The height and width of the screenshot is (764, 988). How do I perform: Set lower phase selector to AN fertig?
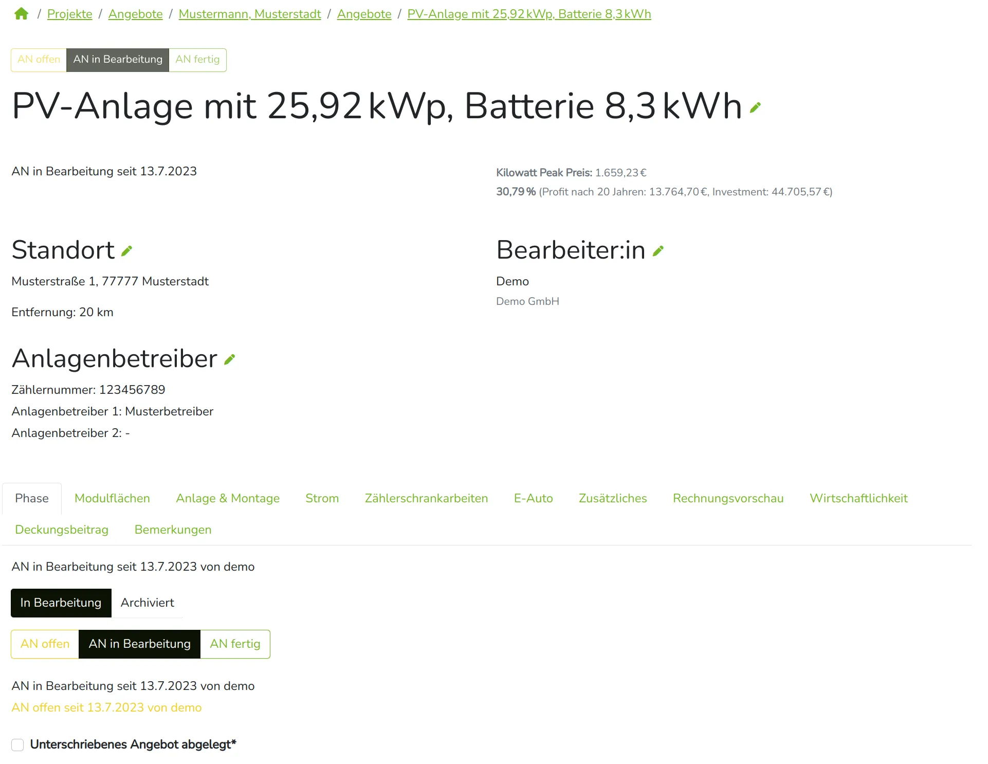[x=235, y=644]
